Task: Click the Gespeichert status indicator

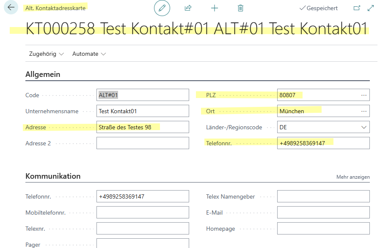Action: [x=319, y=8]
